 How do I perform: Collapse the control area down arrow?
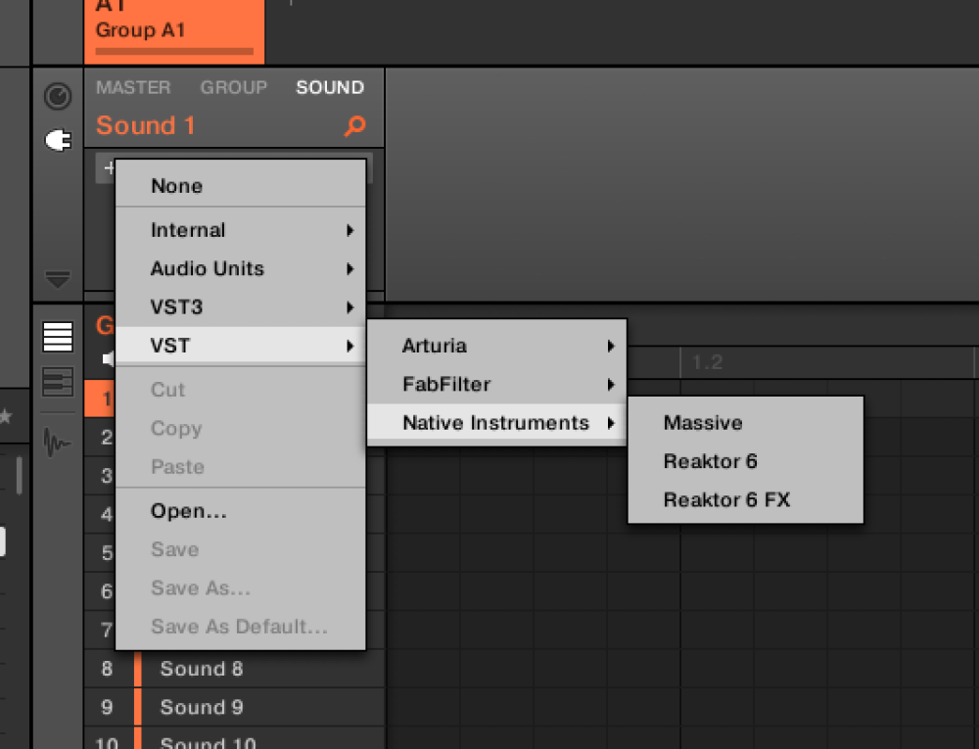(x=58, y=279)
